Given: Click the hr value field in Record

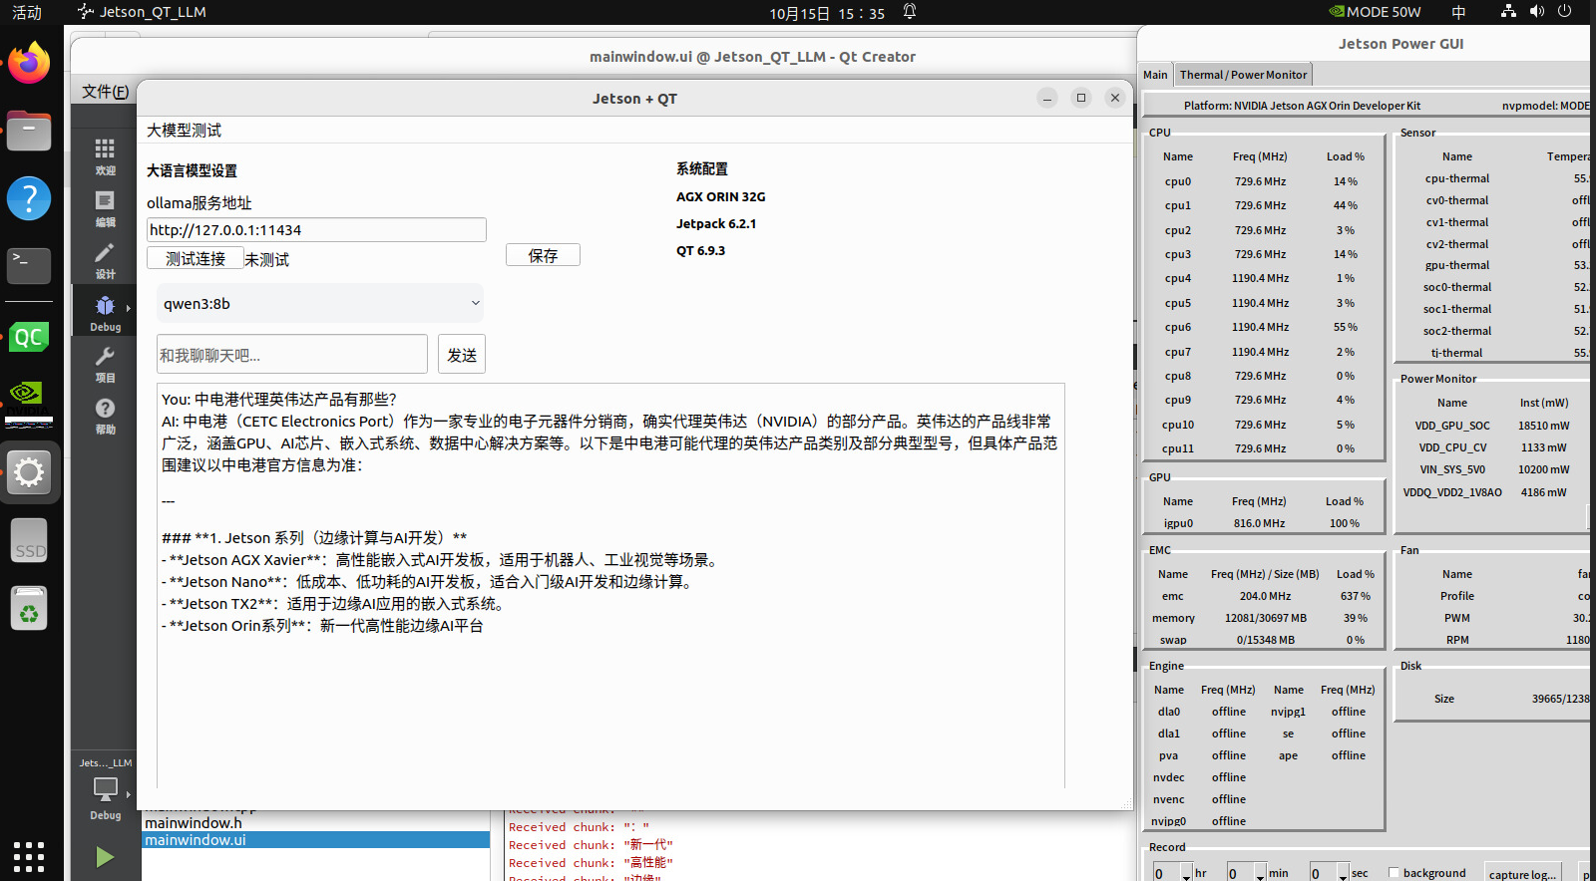Looking at the screenshot, I should [x=1166, y=874].
